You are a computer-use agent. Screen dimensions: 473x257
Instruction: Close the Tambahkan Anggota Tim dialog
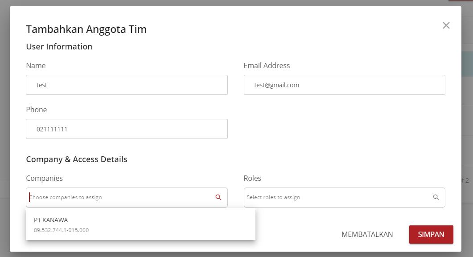click(446, 25)
